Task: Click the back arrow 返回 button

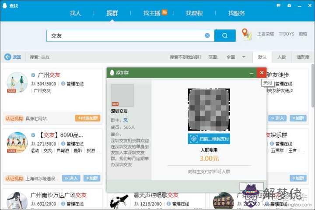Action: [13, 57]
